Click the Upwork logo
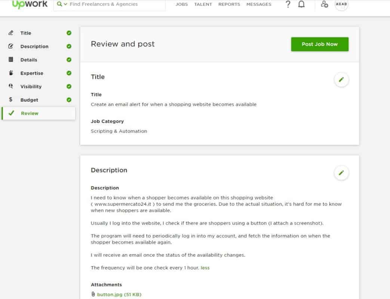 coord(30,4)
